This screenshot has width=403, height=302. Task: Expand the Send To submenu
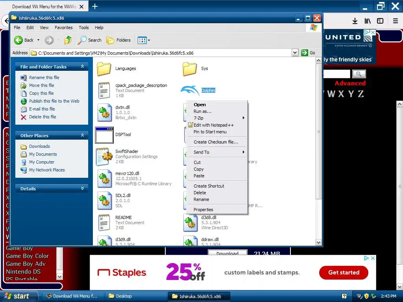217,152
